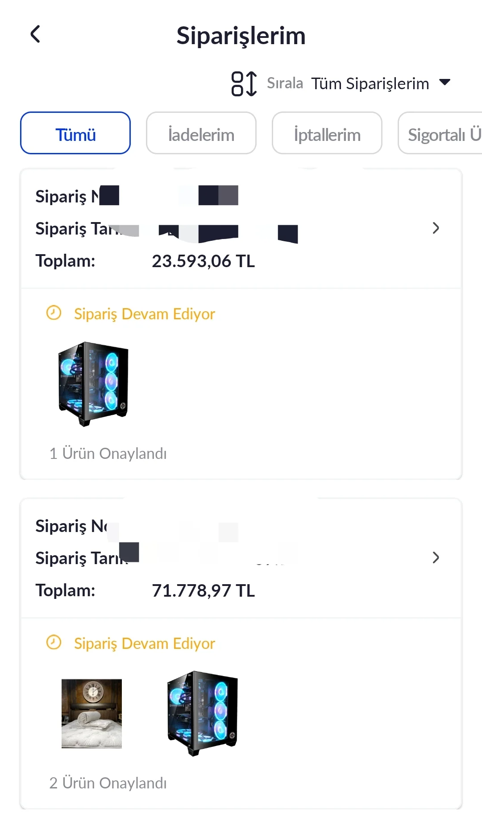Click the Sırala label
The image size is (482, 825).
coord(285,83)
